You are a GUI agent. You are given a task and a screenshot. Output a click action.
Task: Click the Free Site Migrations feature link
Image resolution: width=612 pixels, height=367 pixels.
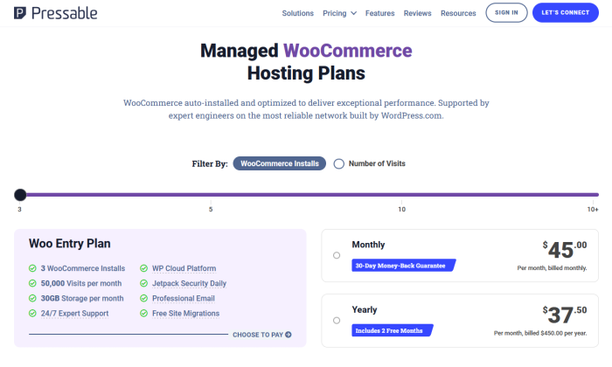click(x=185, y=313)
